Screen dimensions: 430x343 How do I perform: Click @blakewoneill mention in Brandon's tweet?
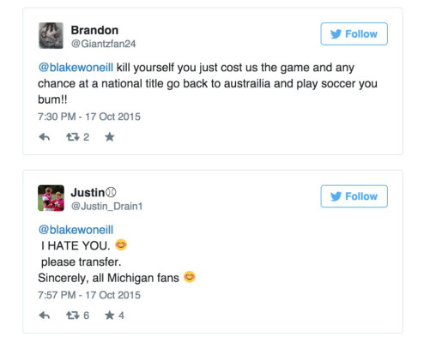[76, 68]
